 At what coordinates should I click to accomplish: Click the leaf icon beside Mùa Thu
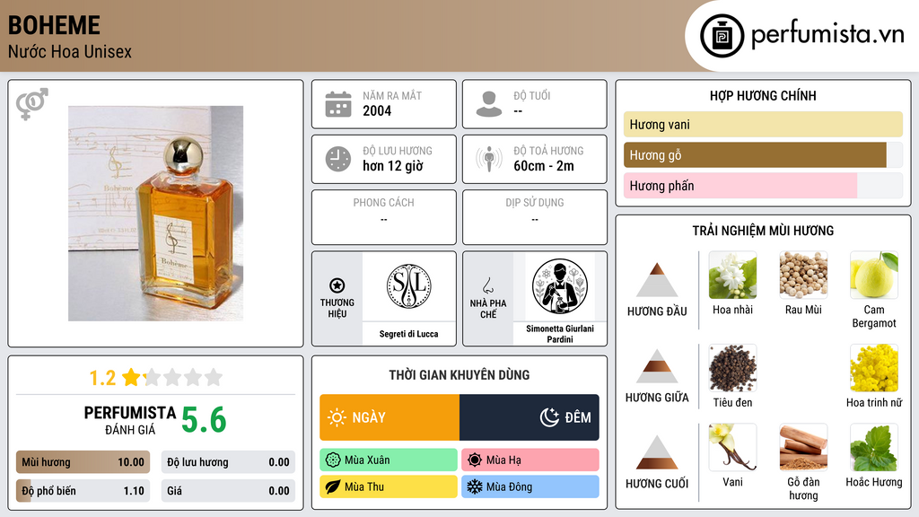333,486
